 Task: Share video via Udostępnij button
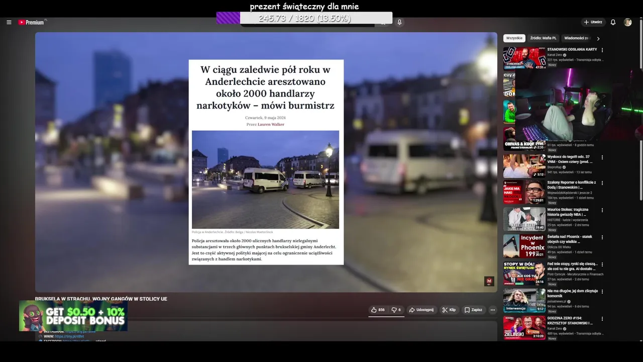[x=421, y=310]
